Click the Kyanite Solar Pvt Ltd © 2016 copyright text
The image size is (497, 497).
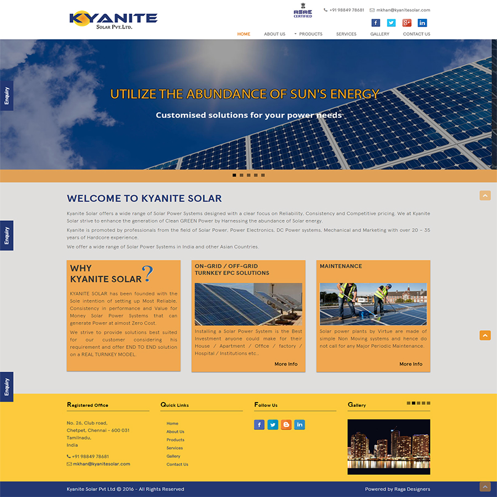coord(125,489)
